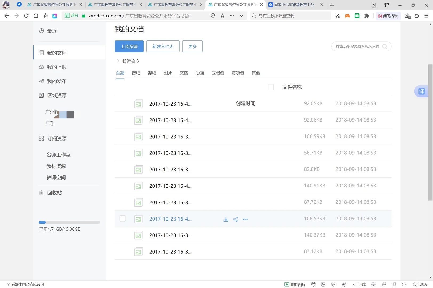The image size is (433, 288).
Task: Click the 最近 recent clock icon
Action: tap(41, 31)
